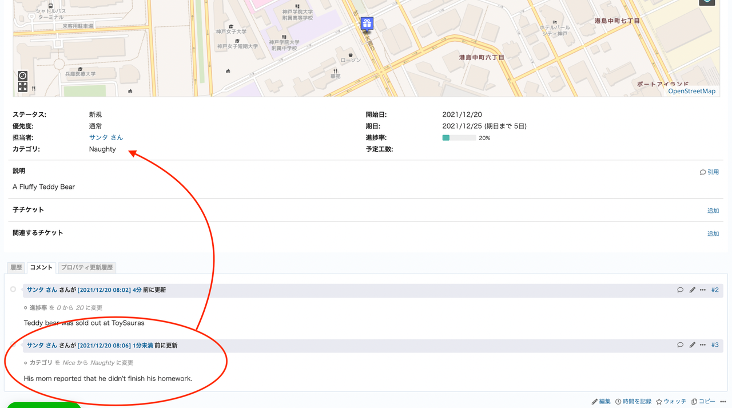
Task: Toggle fullscreen map view
Action: point(22,87)
